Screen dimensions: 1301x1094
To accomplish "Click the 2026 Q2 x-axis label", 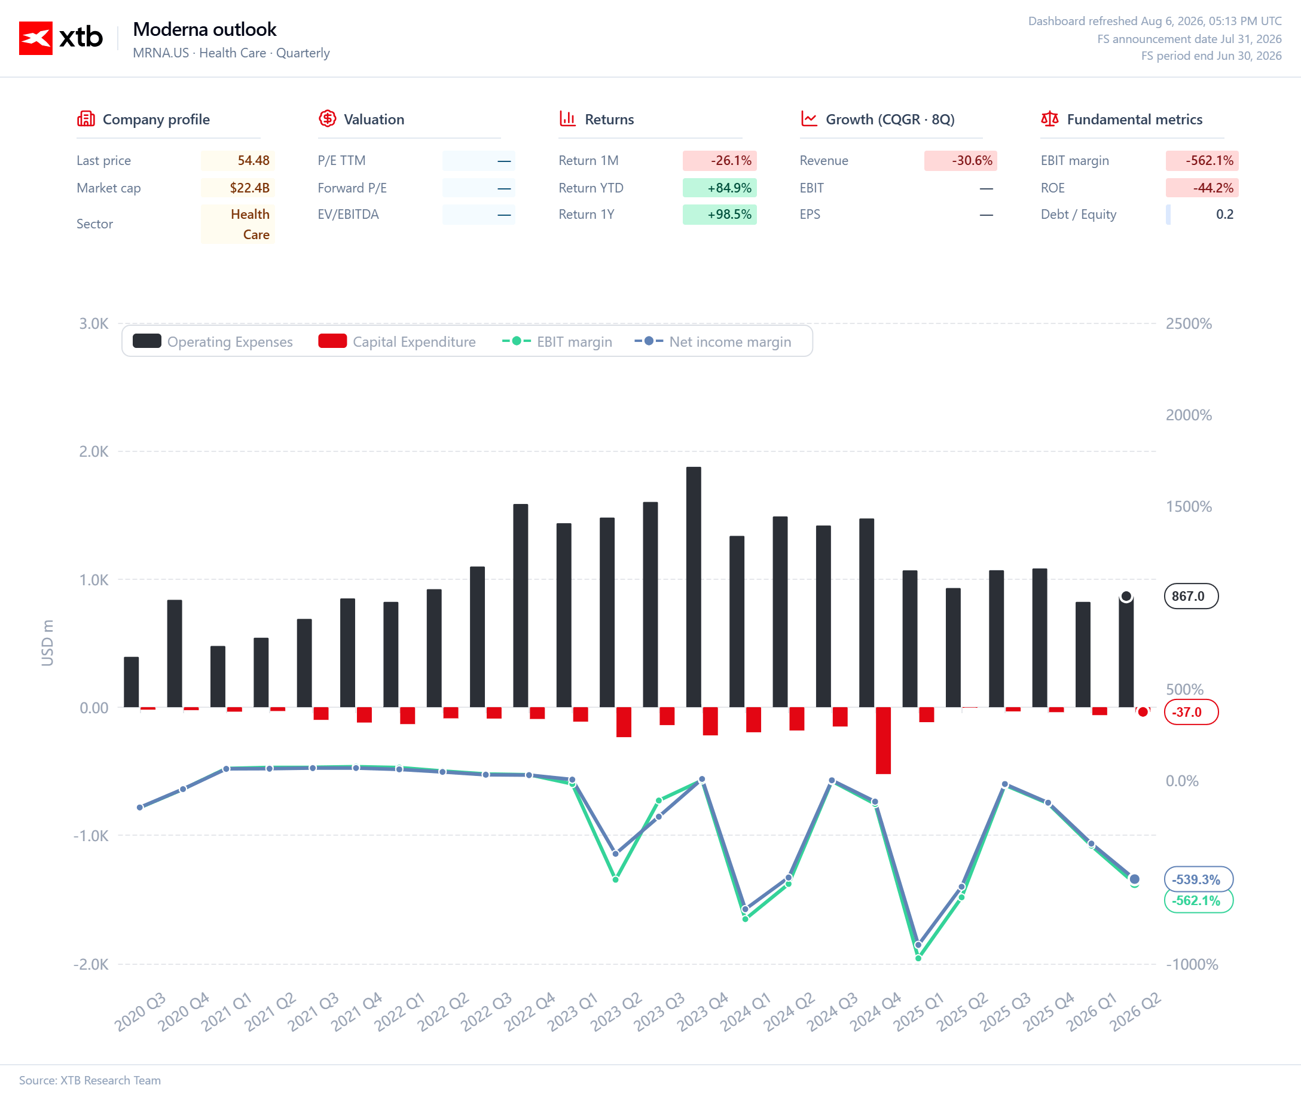I will [1135, 1012].
